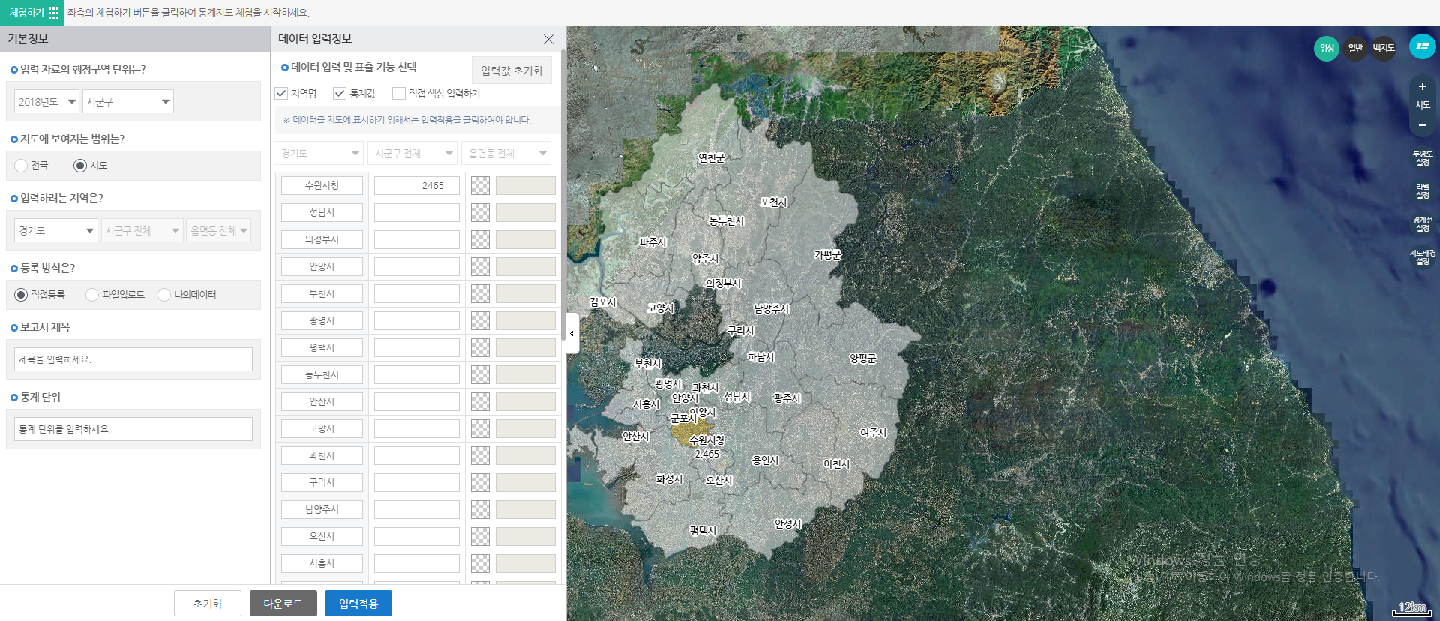Open 라벨 설정 label settings
This screenshot has width=1440, height=621.
1422,191
